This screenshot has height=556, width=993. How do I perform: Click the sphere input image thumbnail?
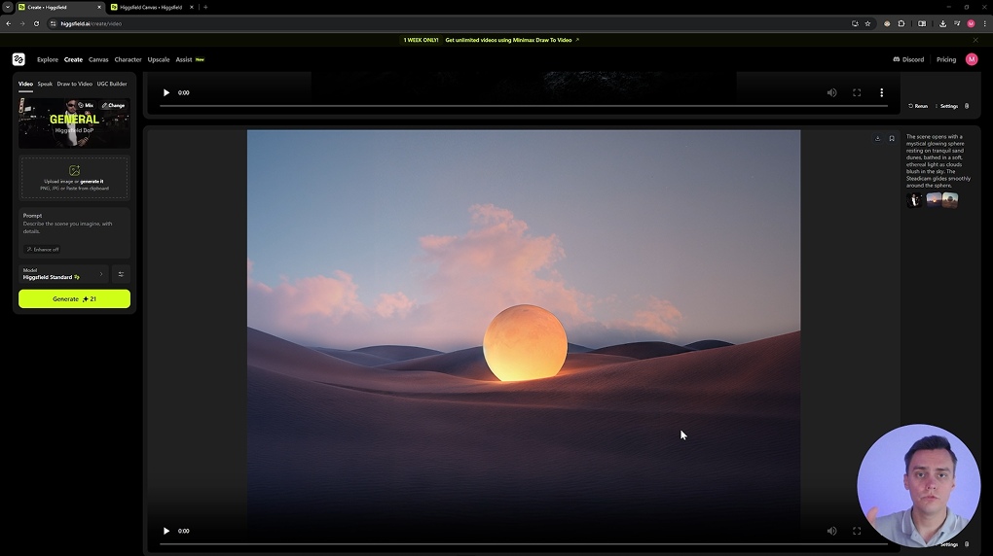(950, 200)
